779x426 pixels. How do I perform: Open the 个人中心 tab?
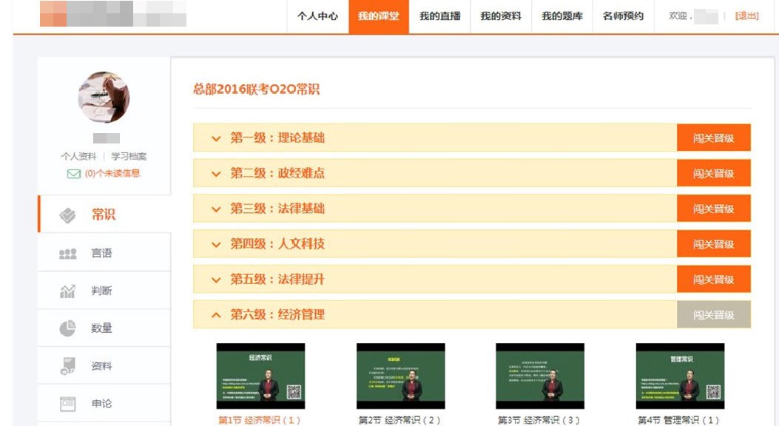317,16
